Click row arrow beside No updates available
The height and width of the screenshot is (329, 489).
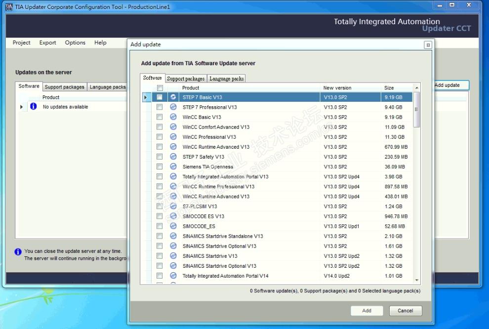(21, 107)
